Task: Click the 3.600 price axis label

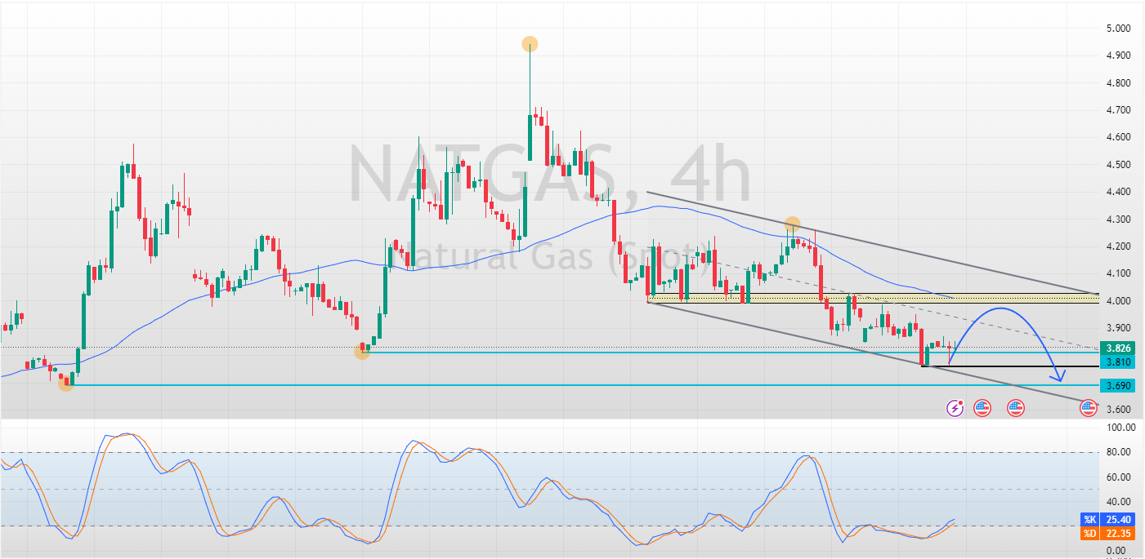Action: [x=1120, y=410]
